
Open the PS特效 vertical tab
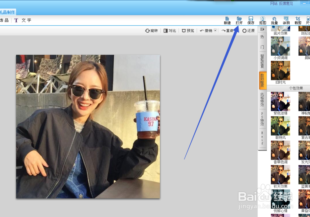point(262,119)
